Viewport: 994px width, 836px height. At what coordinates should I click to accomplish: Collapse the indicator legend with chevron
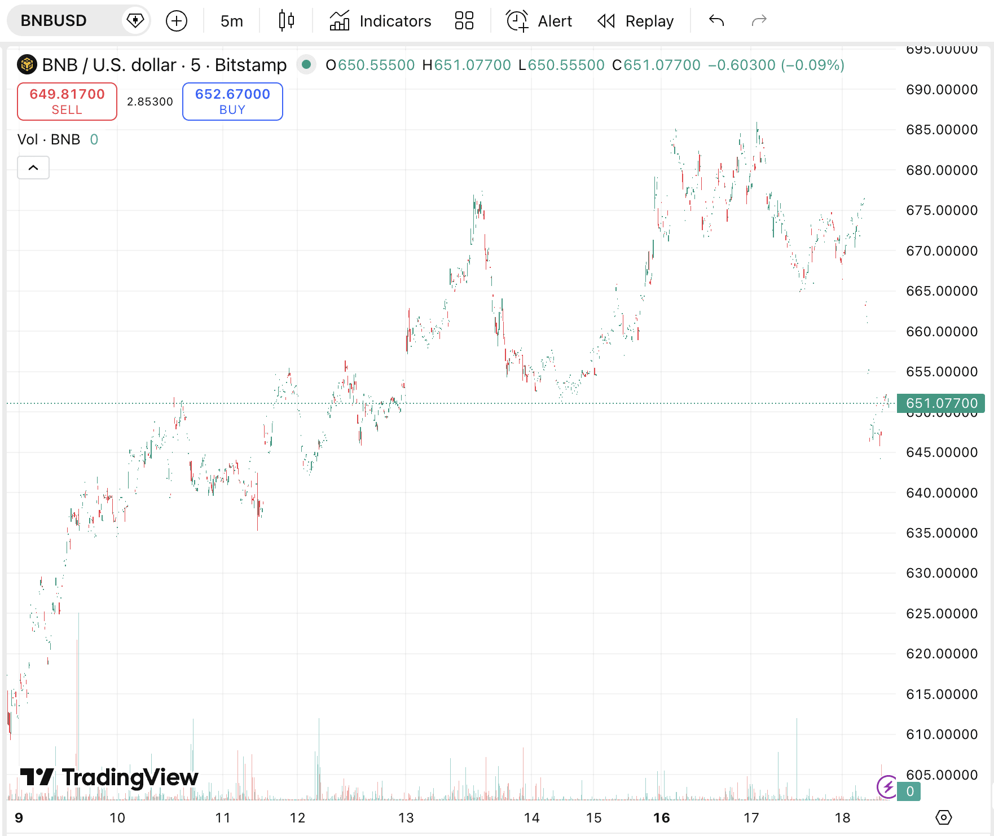point(33,168)
